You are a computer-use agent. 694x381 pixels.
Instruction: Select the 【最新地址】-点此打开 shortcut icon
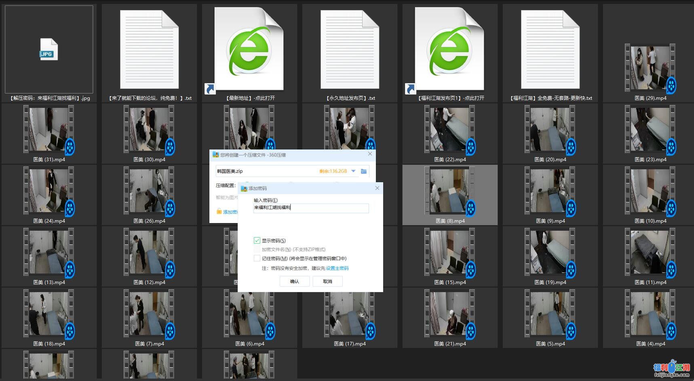click(x=249, y=48)
